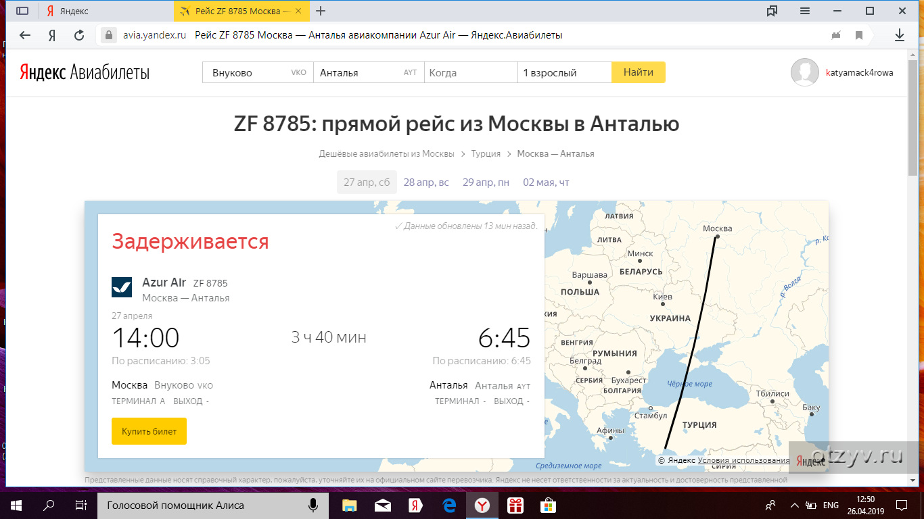The width and height of the screenshot is (924, 519).
Task: Open downloads arrow icon in toolbar
Action: point(900,35)
